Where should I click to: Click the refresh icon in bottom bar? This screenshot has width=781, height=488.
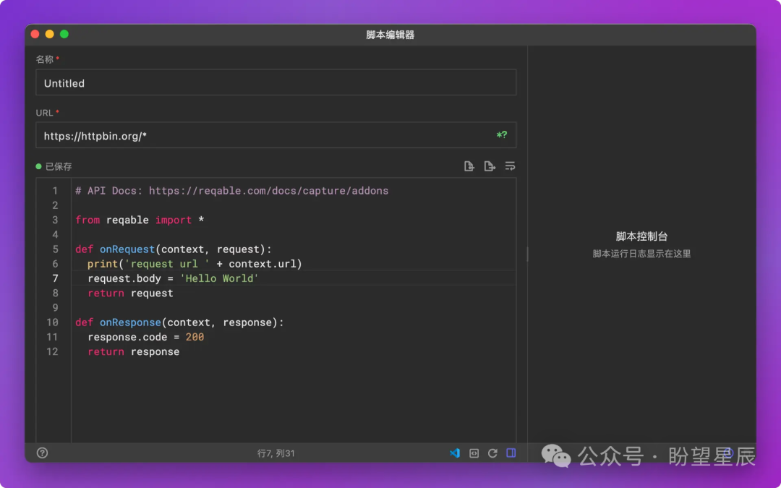(492, 453)
